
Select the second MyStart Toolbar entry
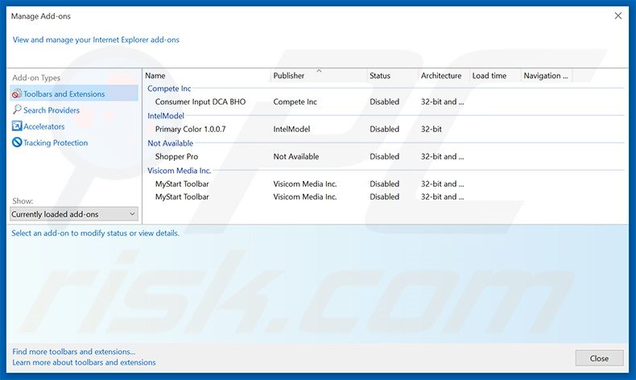182,196
